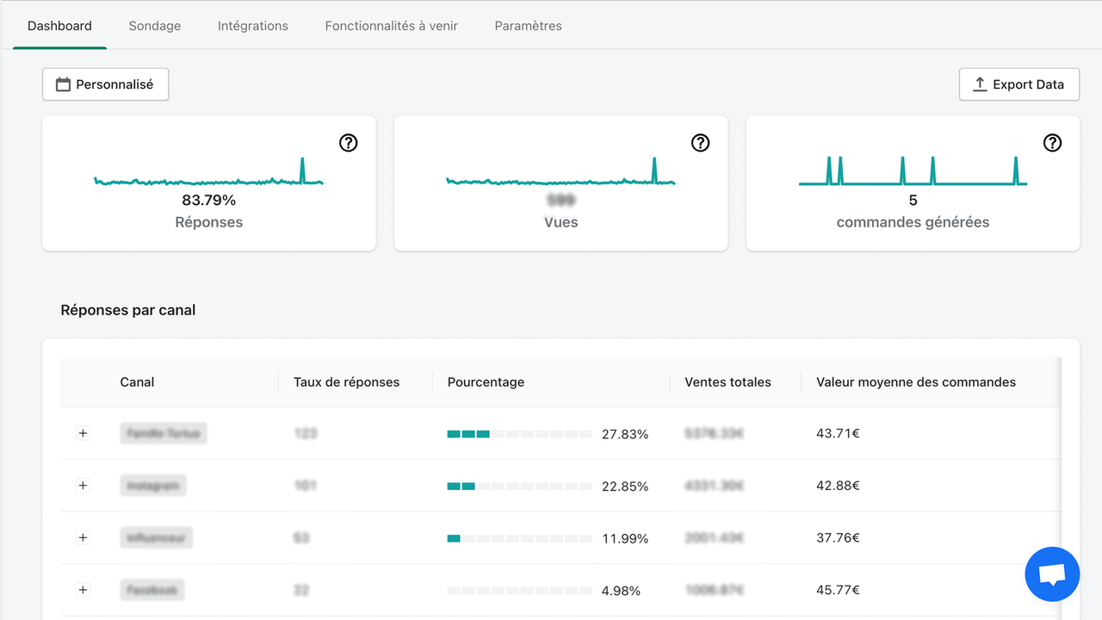Click the Réponses par canal heading
This screenshot has width=1102, height=620.
[128, 310]
